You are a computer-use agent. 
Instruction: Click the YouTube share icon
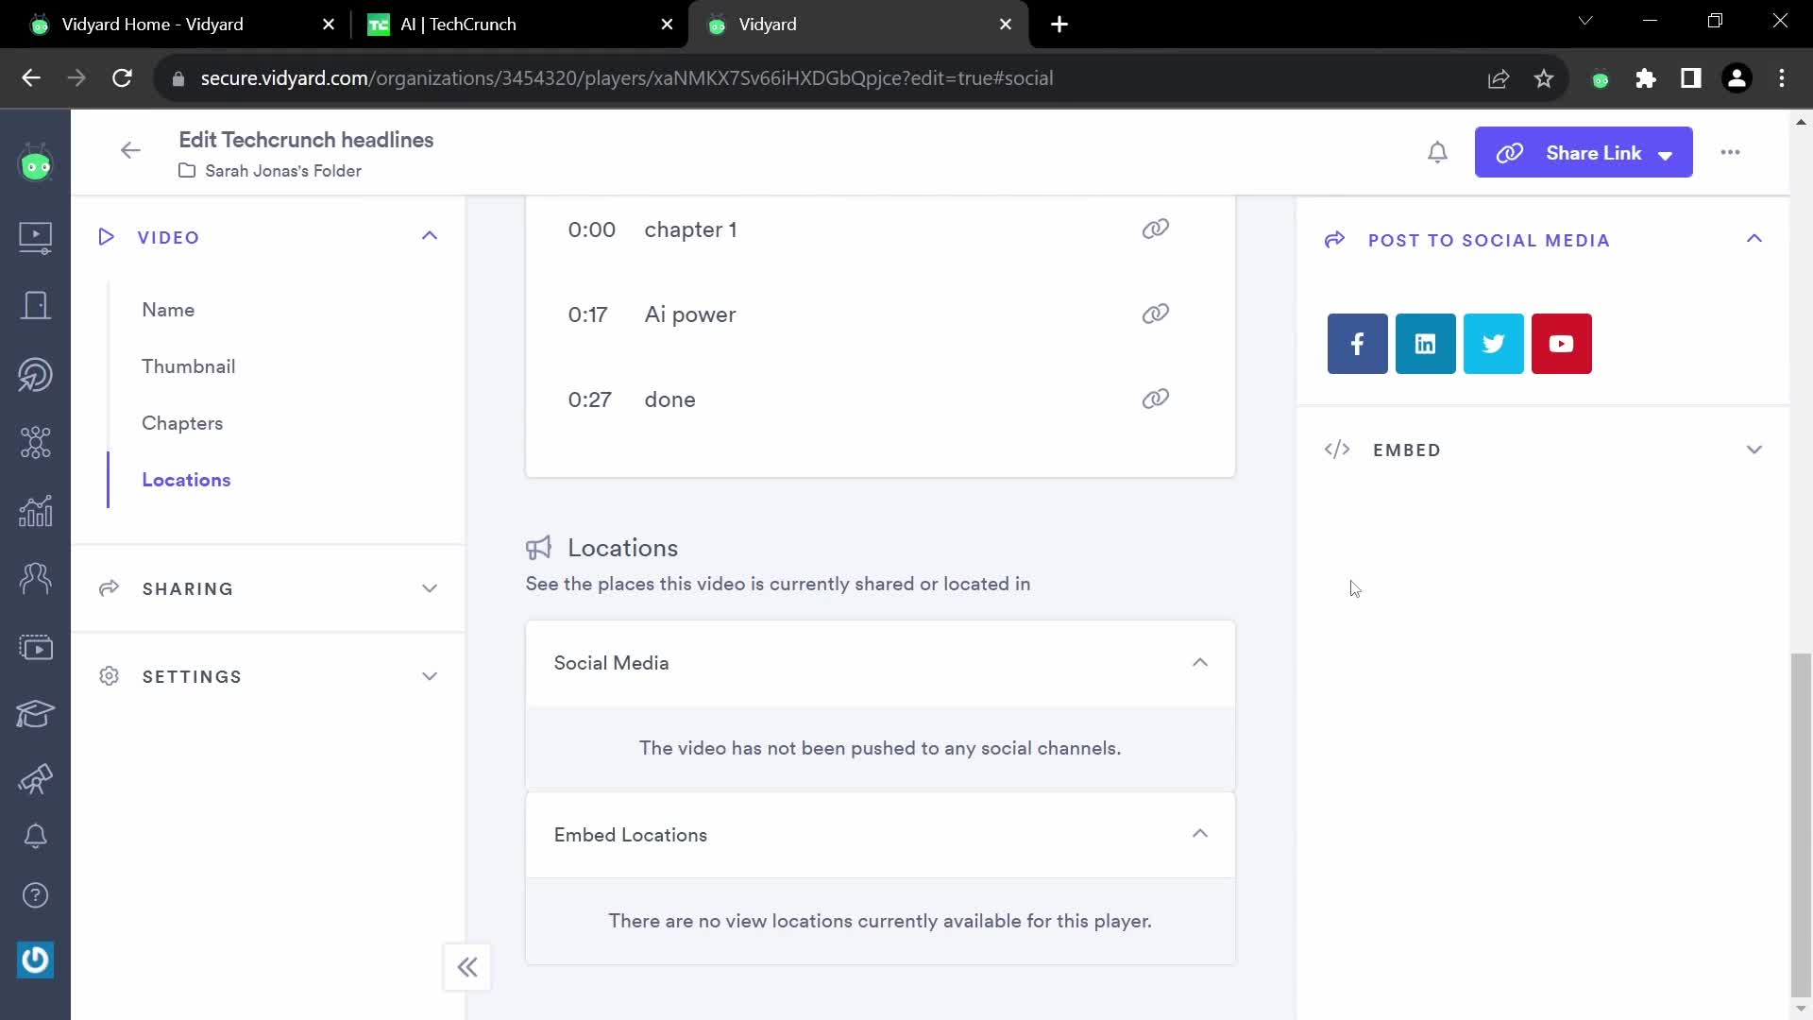coord(1563,344)
